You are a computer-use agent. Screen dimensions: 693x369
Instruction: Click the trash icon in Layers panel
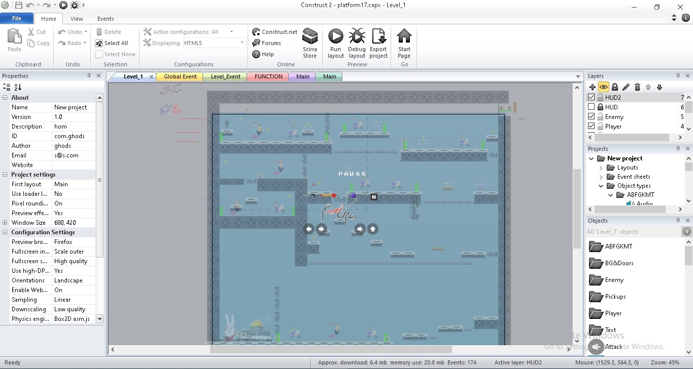click(x=637, y=87)
